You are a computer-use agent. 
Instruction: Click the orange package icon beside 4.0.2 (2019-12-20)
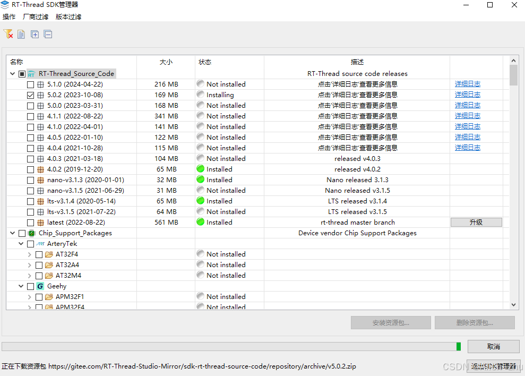[x=40, y=169]
